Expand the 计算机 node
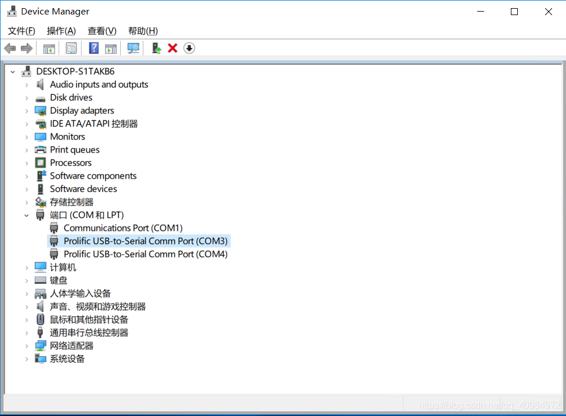Viewport: 566px width, 416px height. click(27, 267)
